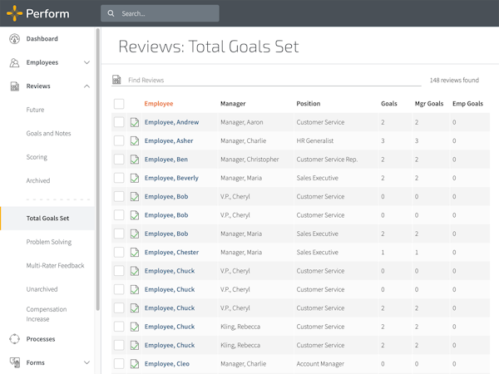499x374 pixels.
Task: Click the Forms icon in sidebar
Action: 15,362
